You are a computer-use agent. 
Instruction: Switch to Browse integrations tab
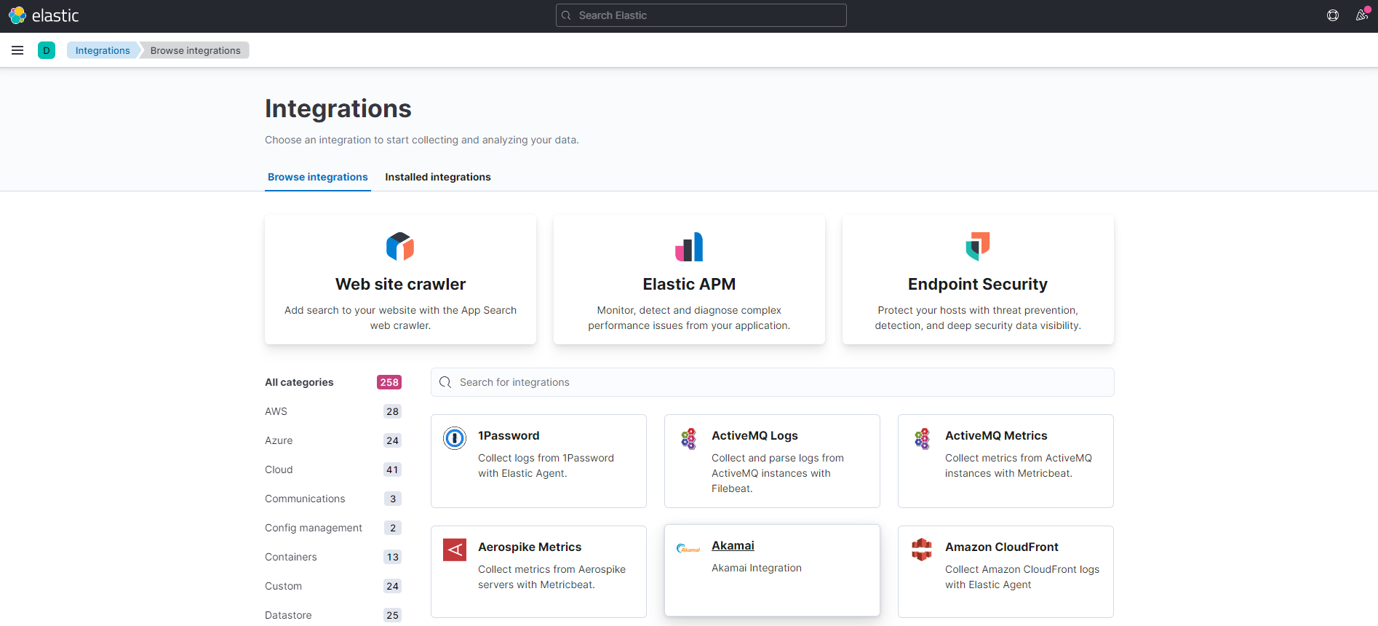pos(318,177)
